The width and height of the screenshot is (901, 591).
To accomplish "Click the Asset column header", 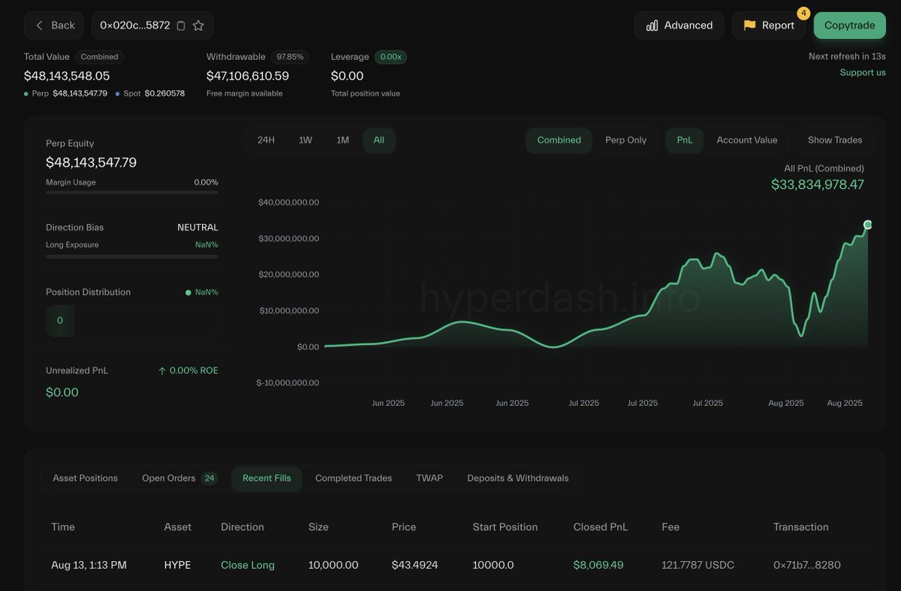I will point(178,527).
